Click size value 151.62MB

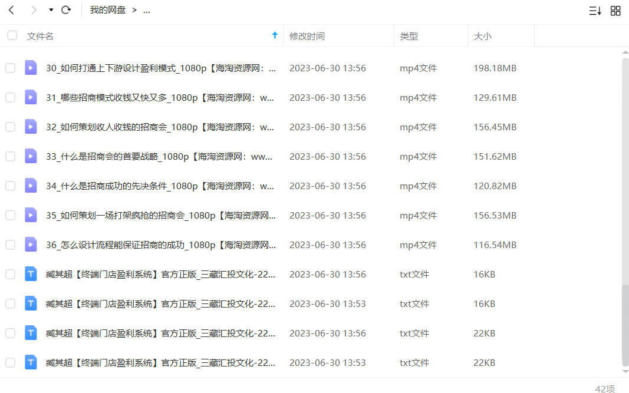pos(495,157)
